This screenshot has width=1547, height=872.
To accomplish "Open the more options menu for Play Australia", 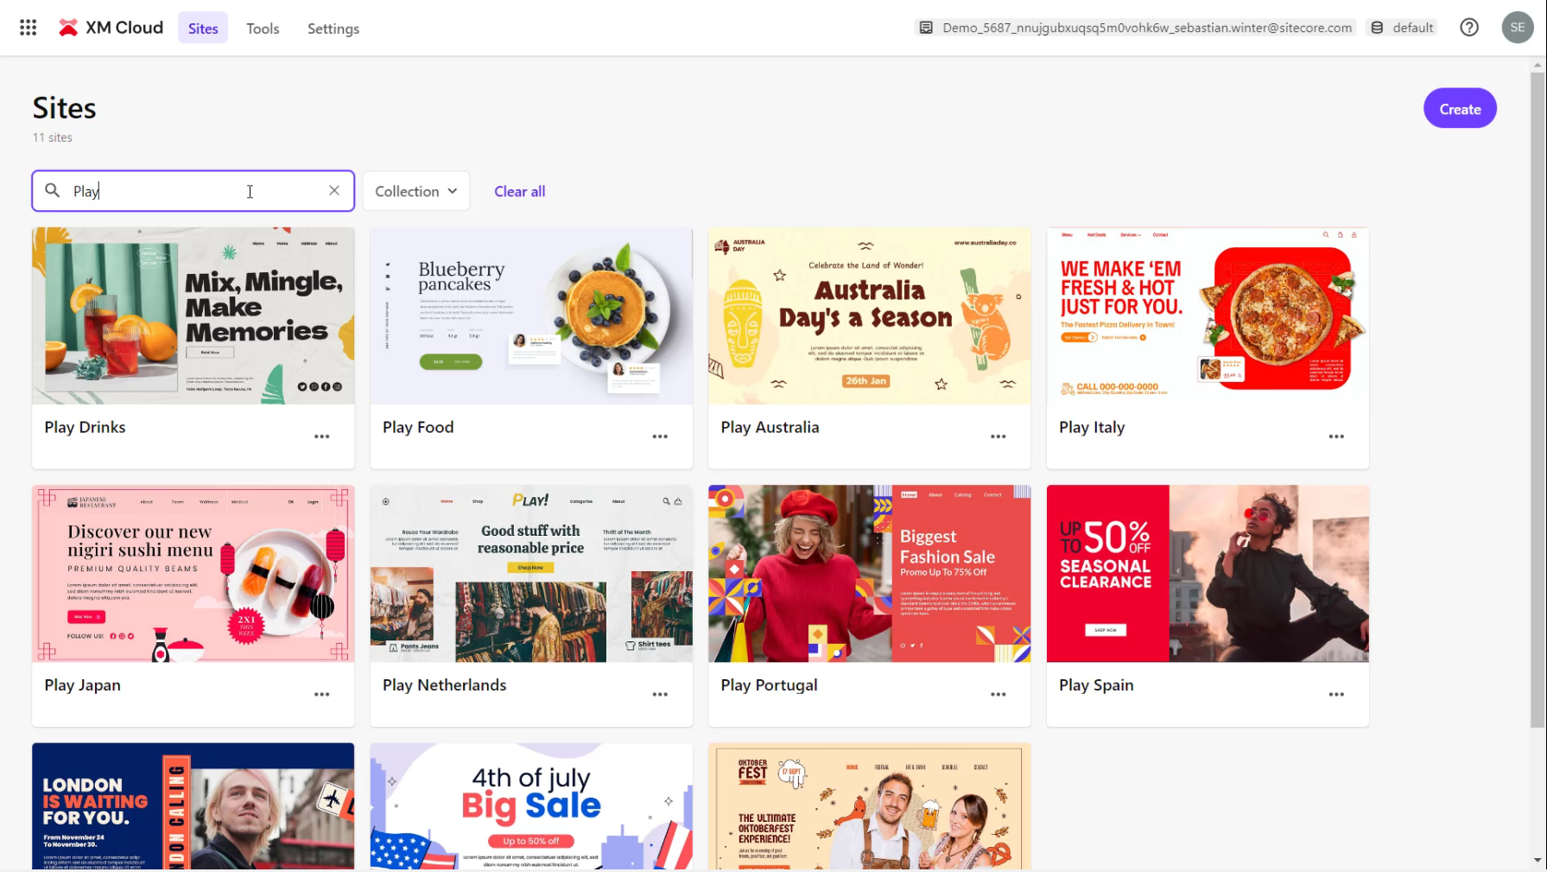I will coord(999,436).
